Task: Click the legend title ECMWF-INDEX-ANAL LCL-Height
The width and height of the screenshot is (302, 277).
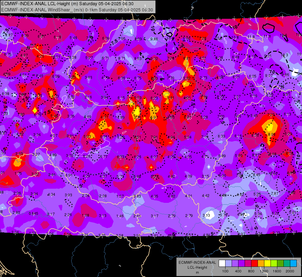Action: click(x=197, y=265)
